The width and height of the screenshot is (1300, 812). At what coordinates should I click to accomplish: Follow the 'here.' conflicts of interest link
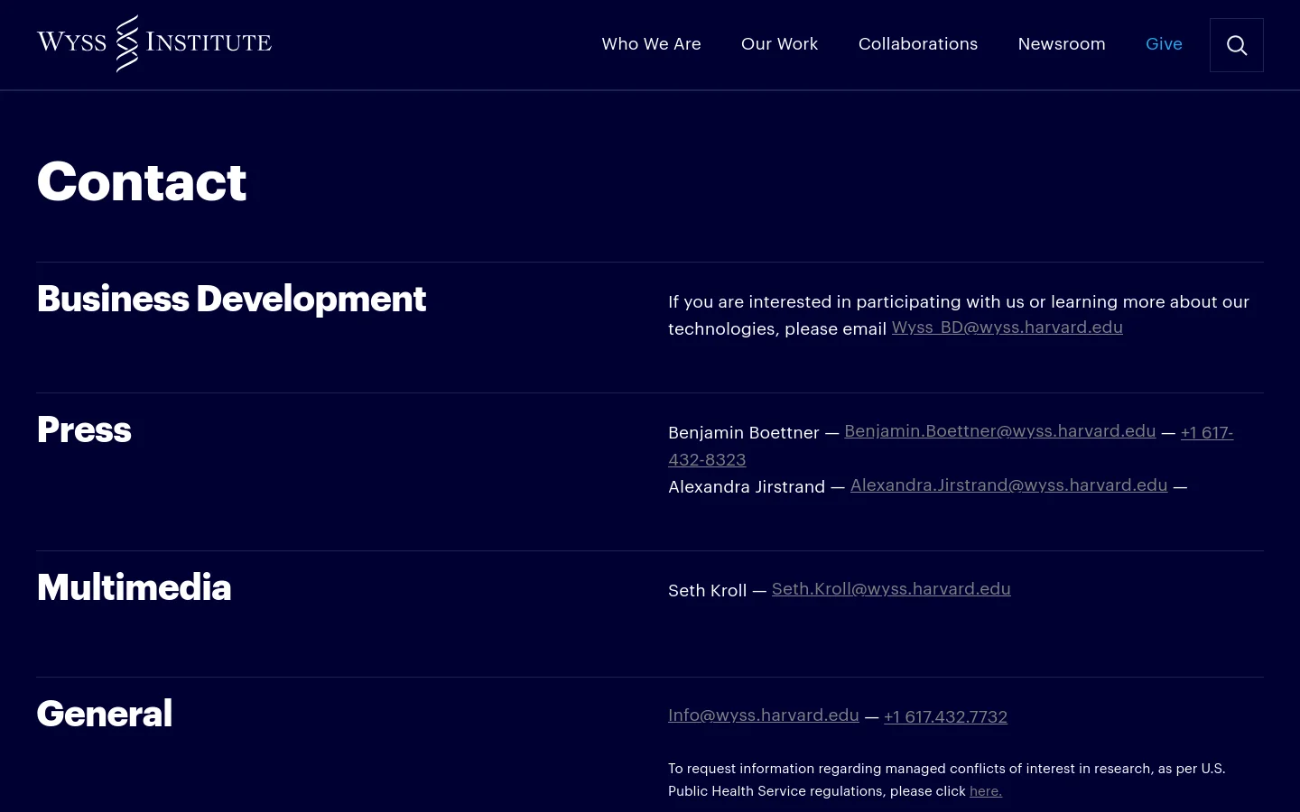(985, 791)
